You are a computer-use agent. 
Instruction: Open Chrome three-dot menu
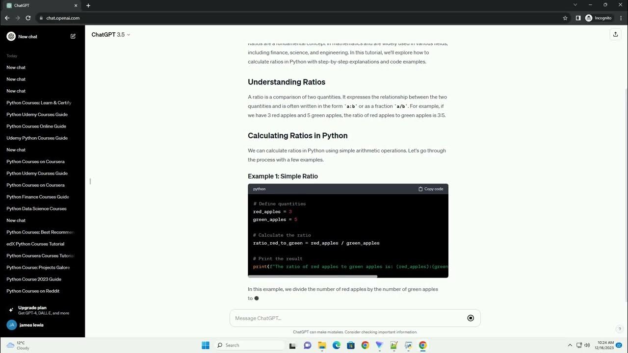coord(621,18)
